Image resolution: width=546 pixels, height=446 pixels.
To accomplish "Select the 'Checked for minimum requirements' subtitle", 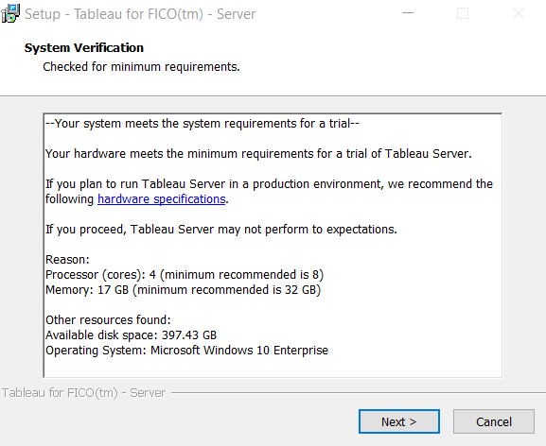I will coord(141,66).
